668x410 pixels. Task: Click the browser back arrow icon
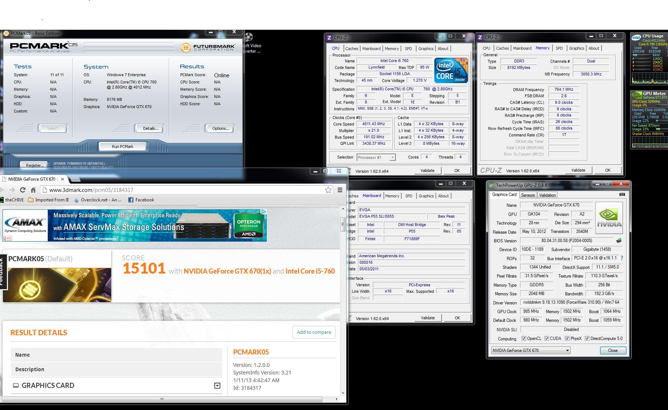(x=2, y=190)
